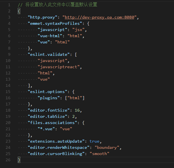Click the "editor.tabSize" key
The width and height of the screenshot is (174, 168).
tap(48, 116)
